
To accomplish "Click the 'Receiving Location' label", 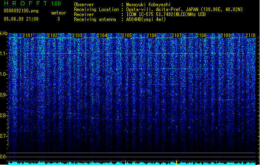I will pos(96,9).
